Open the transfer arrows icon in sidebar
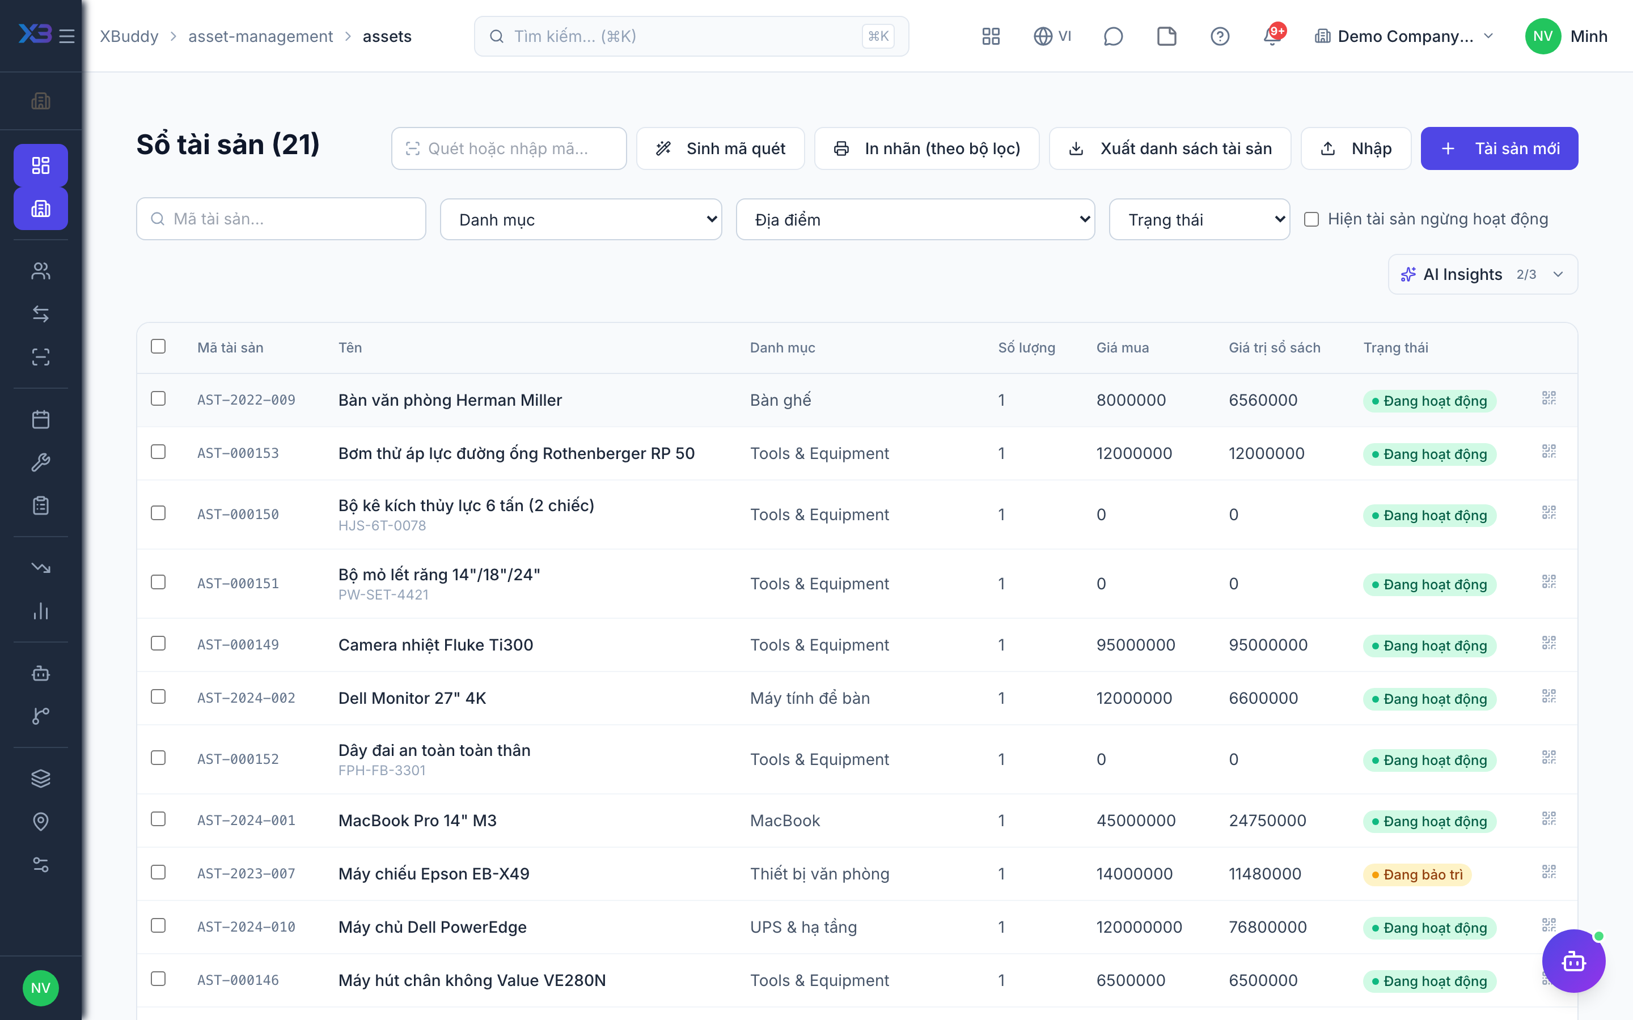Image resolution: width=1633 pixels, height=1020 pixels. click(x=40, y=314)
